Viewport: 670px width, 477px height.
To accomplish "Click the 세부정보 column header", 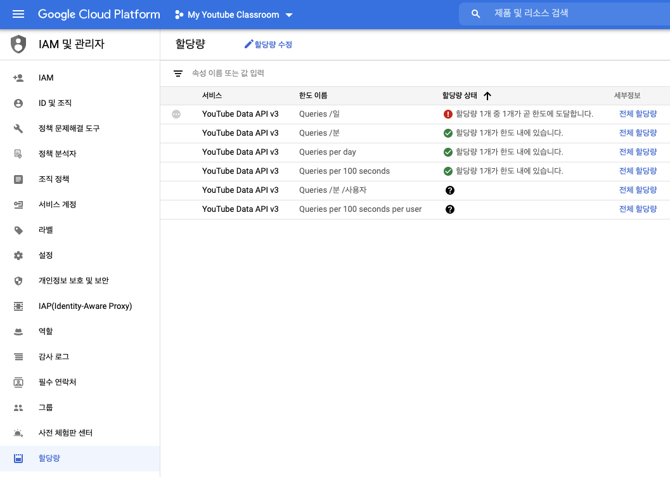I will (627, 96).
